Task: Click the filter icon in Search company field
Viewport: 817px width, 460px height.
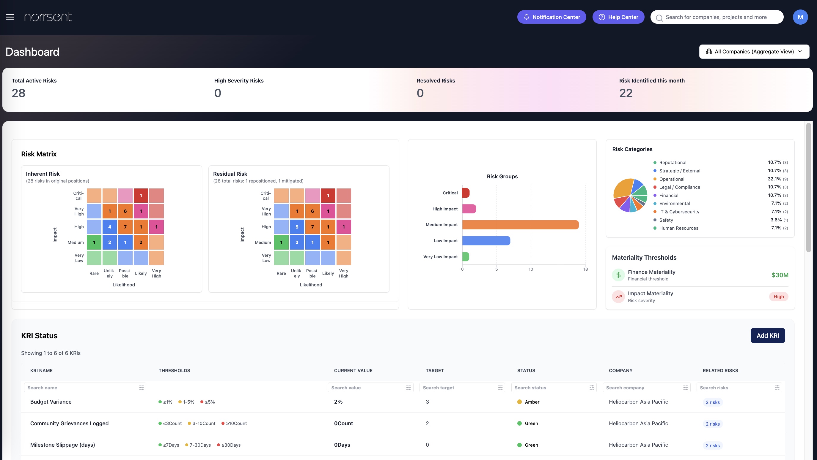Action: coord(685,388)
